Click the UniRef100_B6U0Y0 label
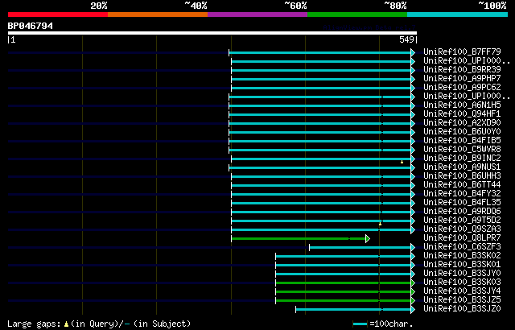The width and height of the screenshot is (515, 330). point(462,132)
